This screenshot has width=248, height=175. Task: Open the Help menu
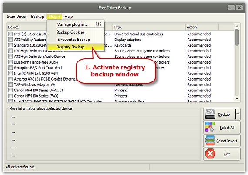[69, 17]
